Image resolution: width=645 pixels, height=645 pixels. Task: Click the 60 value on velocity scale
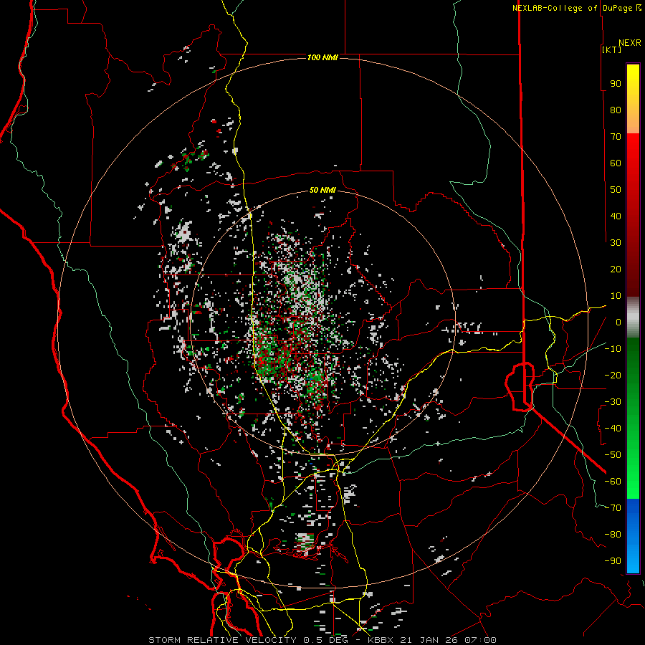(x=616, y=163)
